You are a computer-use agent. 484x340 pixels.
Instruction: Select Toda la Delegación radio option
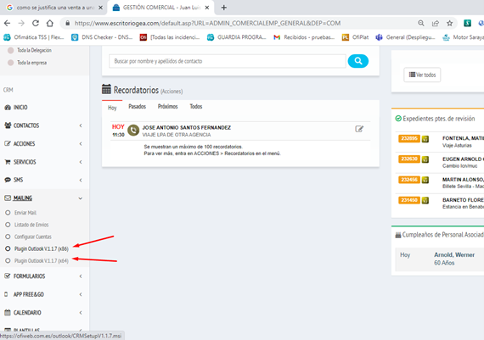(x=10, y=50)
